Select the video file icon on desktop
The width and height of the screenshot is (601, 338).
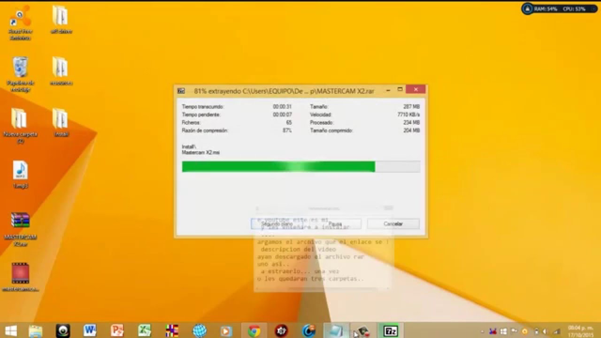pyautogui.click(x=20, y=277)
